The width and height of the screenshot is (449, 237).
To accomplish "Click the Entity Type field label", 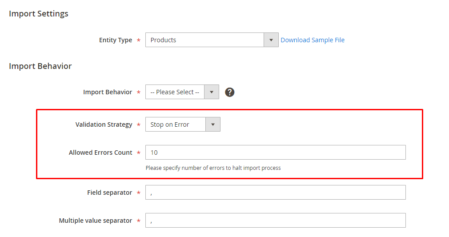I will (x=115, y=40).
